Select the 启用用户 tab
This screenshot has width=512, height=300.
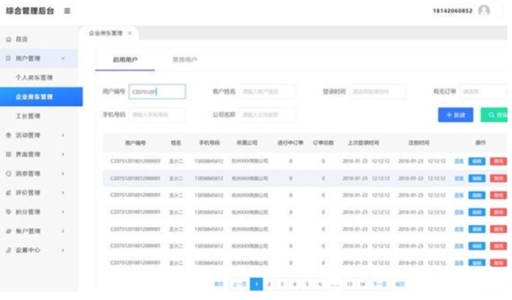125,59
